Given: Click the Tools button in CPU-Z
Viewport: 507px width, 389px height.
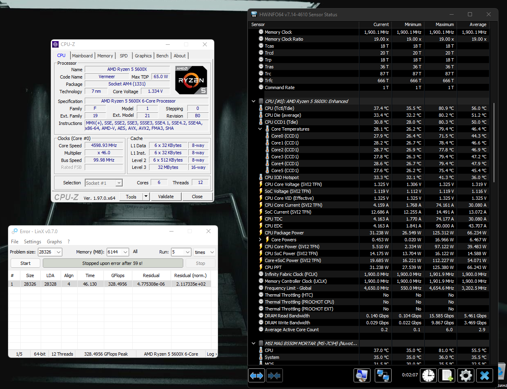Looking at the screenshot, I should point(131,197).
